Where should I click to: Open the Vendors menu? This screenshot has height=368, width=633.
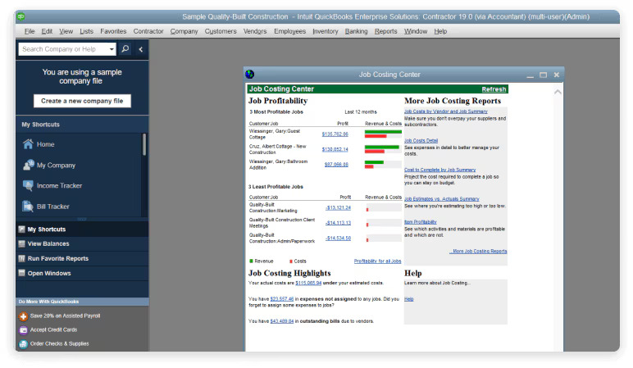(x=255, y=31)
